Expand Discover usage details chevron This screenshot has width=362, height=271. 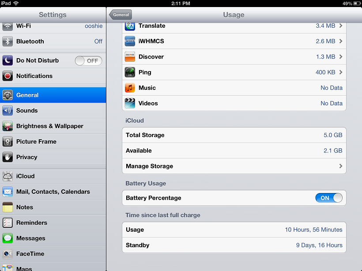(341, 57)
